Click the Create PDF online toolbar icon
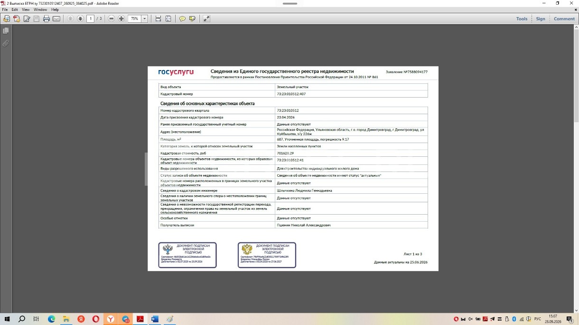 (17, 18)
